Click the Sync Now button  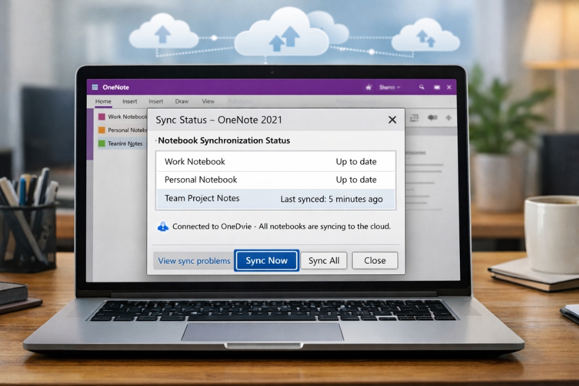[266, 261]
